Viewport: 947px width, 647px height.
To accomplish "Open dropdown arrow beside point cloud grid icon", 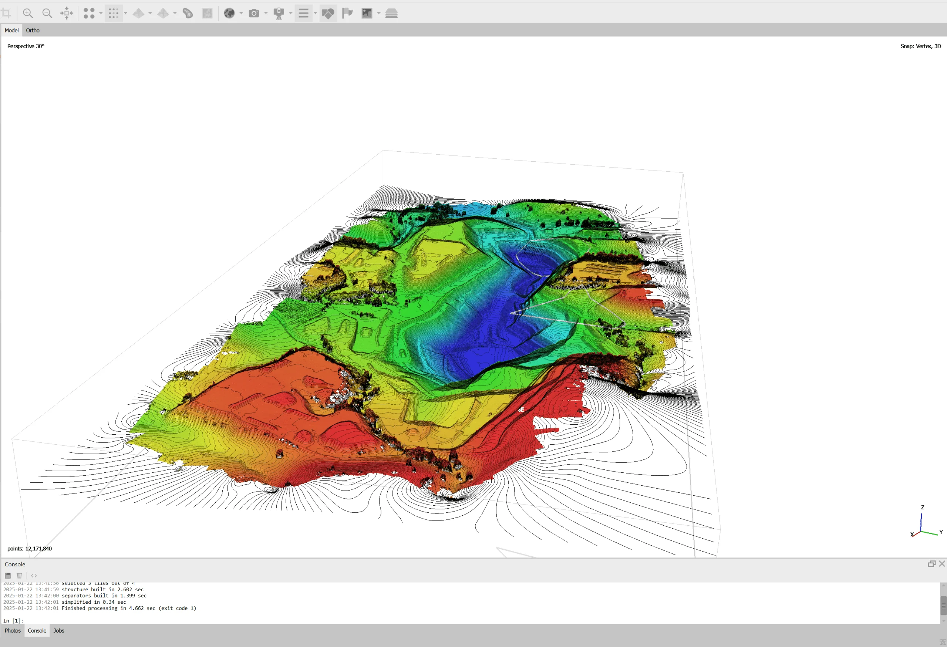I will click(125, 13).
